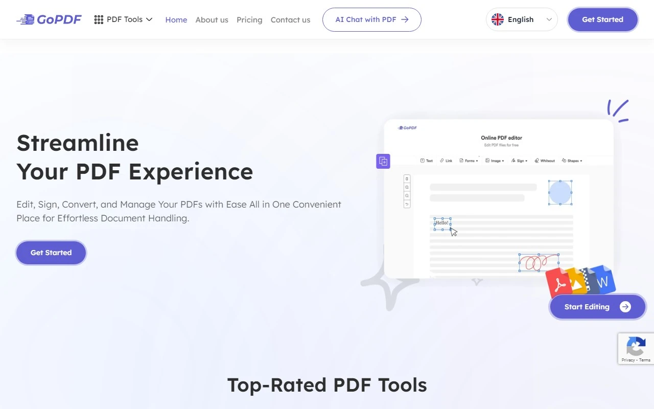The height and width of the screenshot is (409, 654).
Task: Expand the PDF Tools dropdown chevron
Action: 149,19
